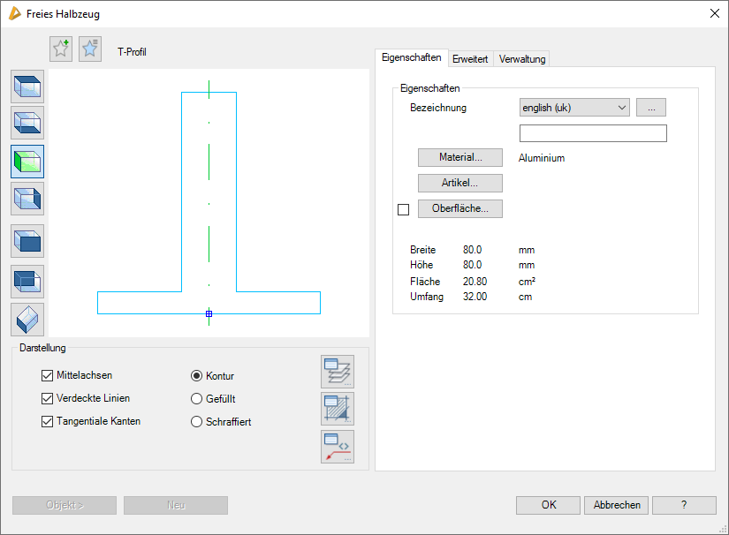Switch to the Erweitert tab
This screenshot has width=729, height=535.
click(470, 59)
